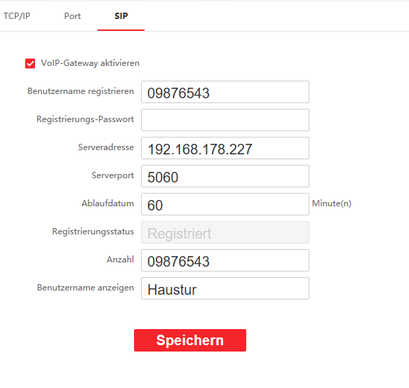This screenshot has width=409, height=388.
Task: Click into the empty Registrierungs-Passwort field
Action: tap(225, 120)
